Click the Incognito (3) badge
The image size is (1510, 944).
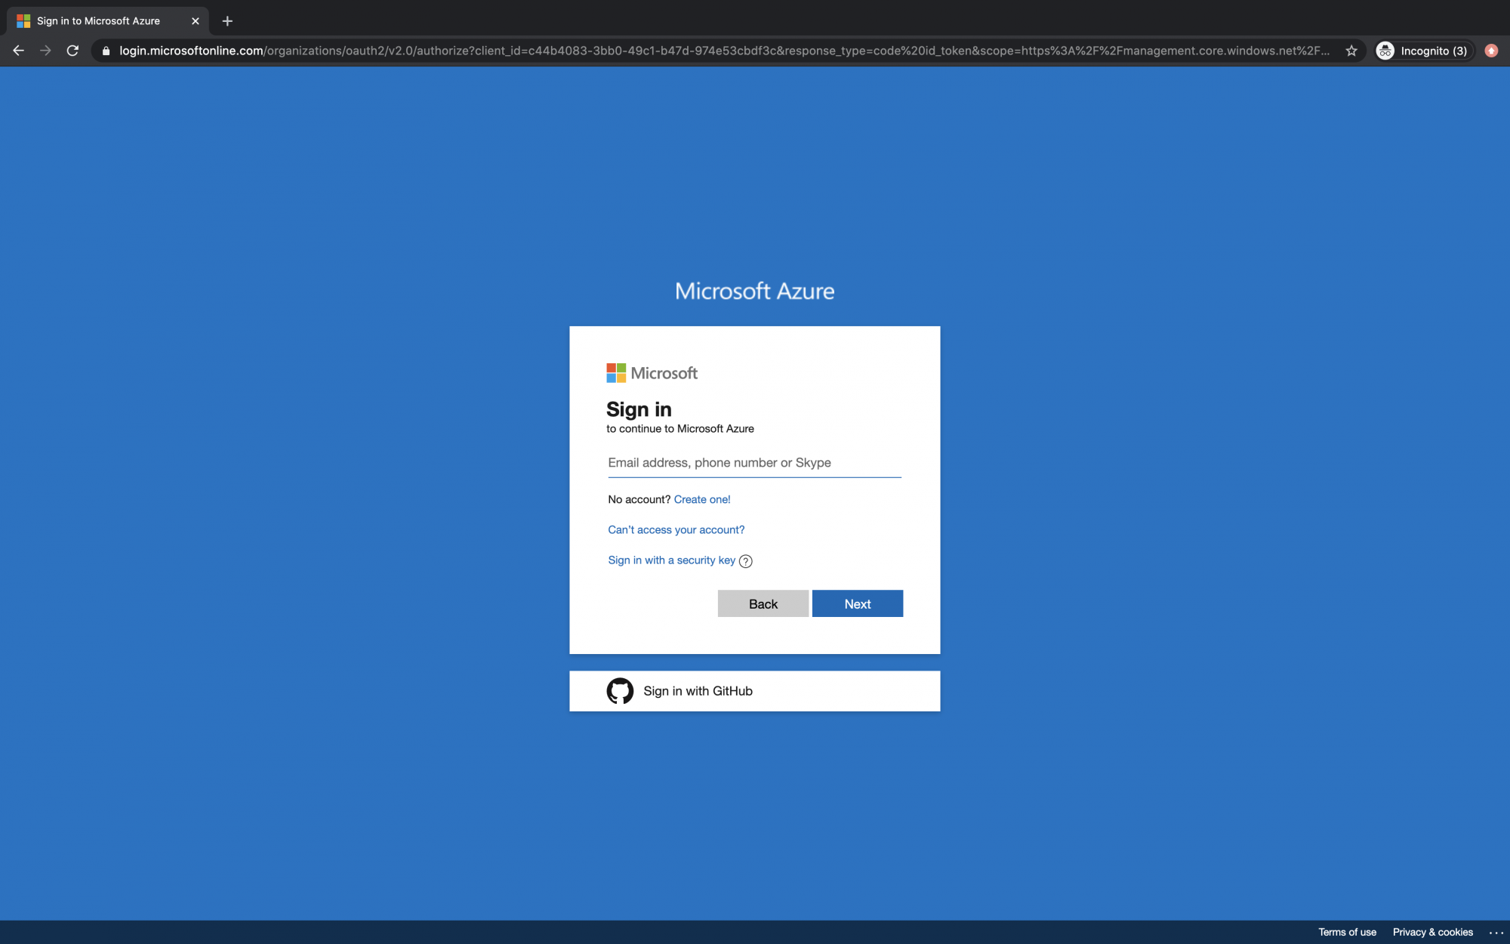(1424, 51)
